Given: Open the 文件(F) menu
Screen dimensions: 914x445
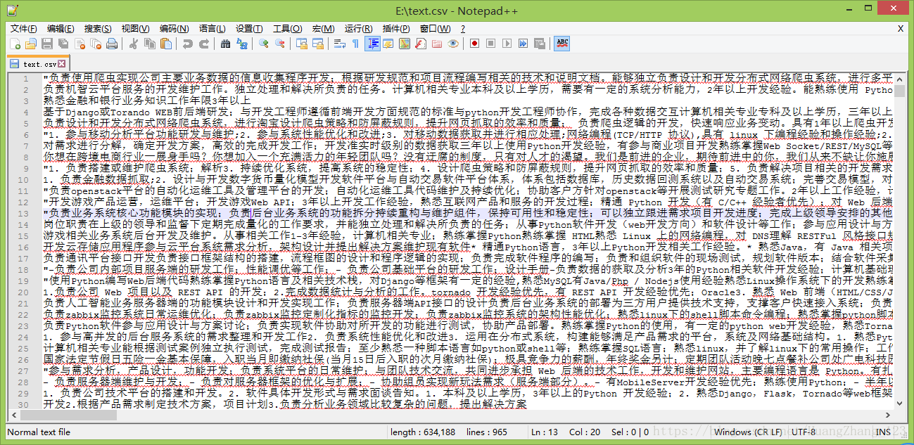Looking at the screenshot, I should [23, 29].
